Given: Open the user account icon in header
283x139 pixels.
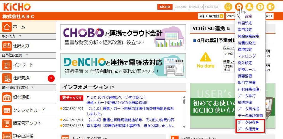Looking at the screenshot, I should 250,7.
